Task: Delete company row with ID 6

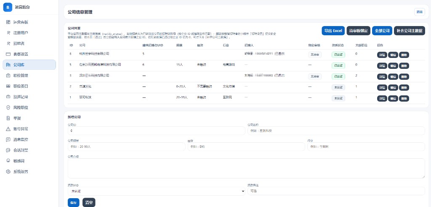Action: (404, 55)
